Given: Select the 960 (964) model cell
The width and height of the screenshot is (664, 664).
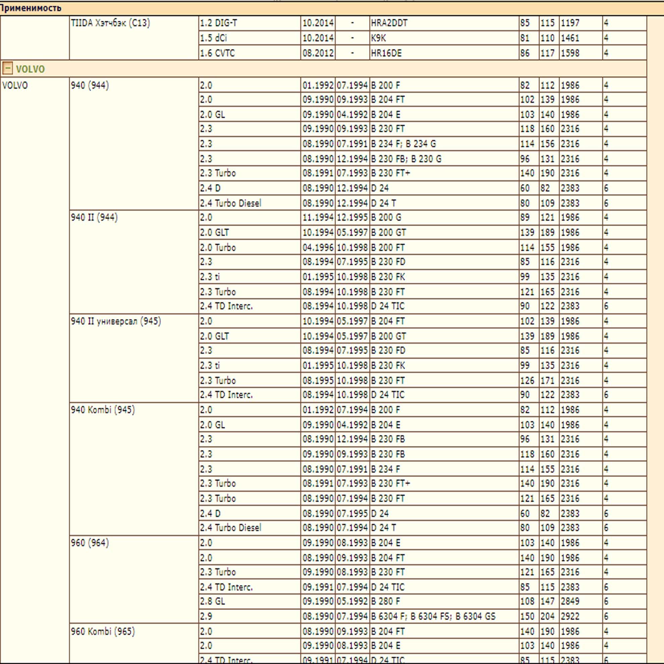Looking at the screenshot, I should (134, 579).
